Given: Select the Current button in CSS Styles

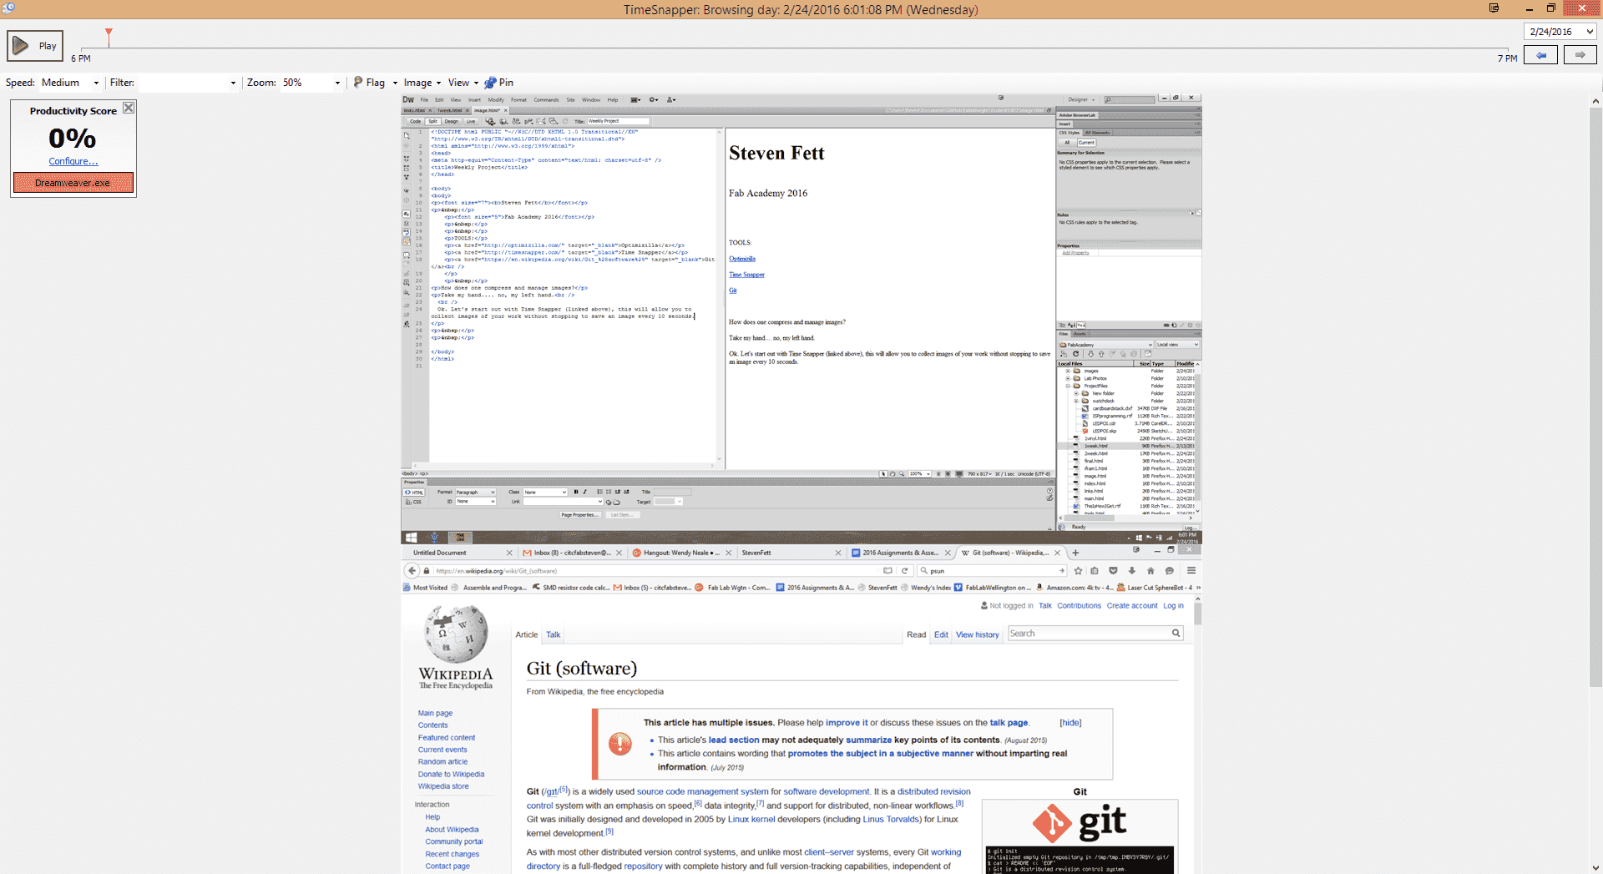Looking at the screenshot, I should [1086, 143].
